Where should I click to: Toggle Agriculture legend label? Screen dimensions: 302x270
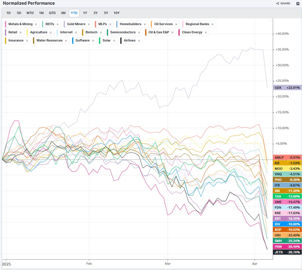(39, 32)
